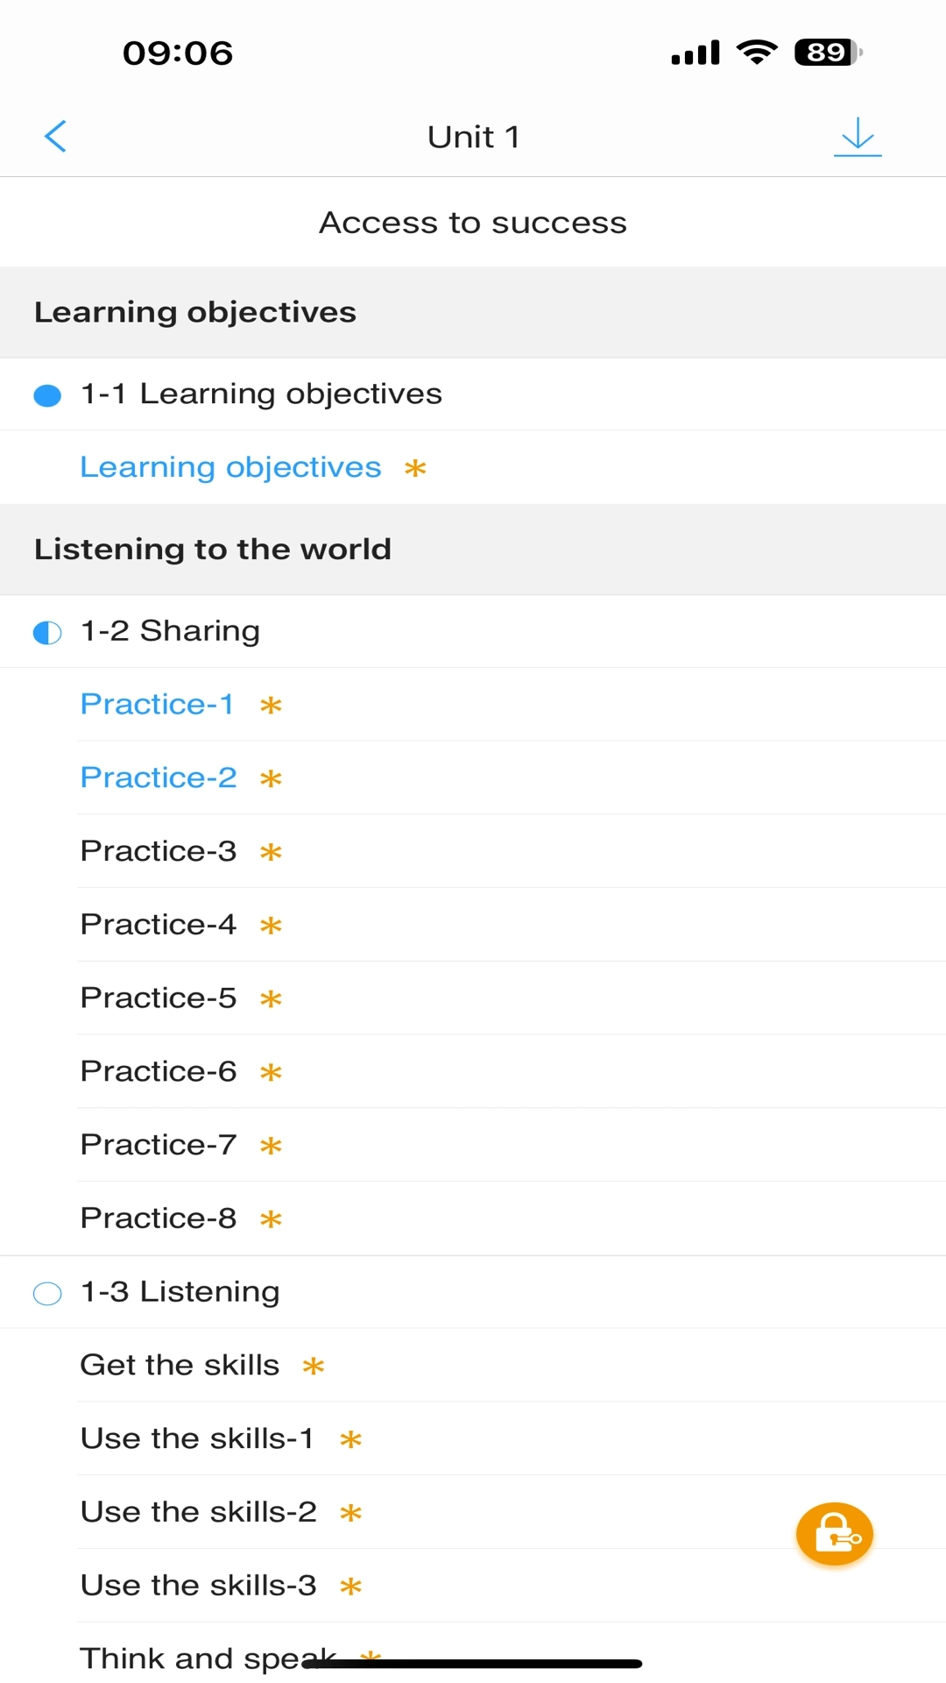Select Practice-3 in the Sharing list
The height and width of the screenshot is (1683, 946).
(x=159, y=851)
